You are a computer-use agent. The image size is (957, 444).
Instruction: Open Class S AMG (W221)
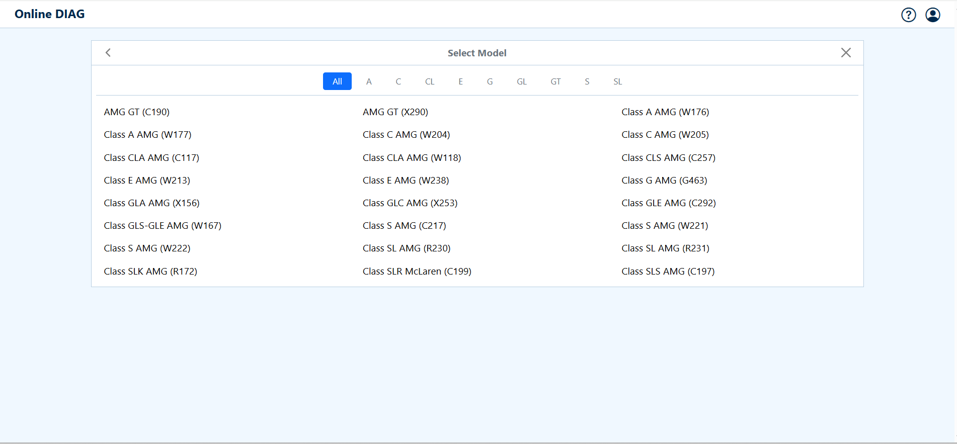click(665, 226)
